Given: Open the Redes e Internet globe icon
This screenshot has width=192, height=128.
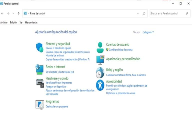Looking at the screenshot, I should 40,69.
